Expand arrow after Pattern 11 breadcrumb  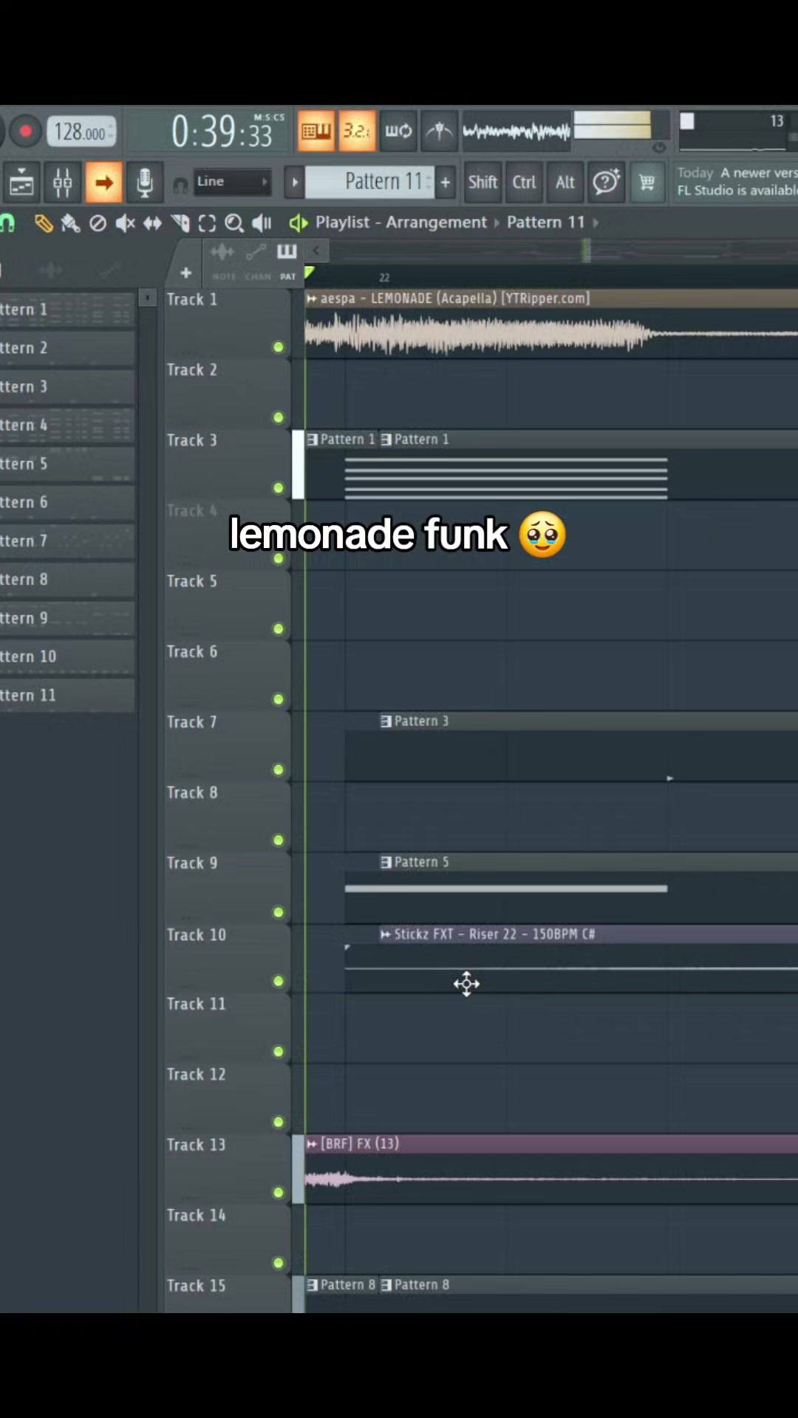(x=596, y=223)
